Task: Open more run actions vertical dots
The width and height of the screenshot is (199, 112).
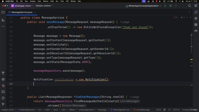Action: [176, 6]
